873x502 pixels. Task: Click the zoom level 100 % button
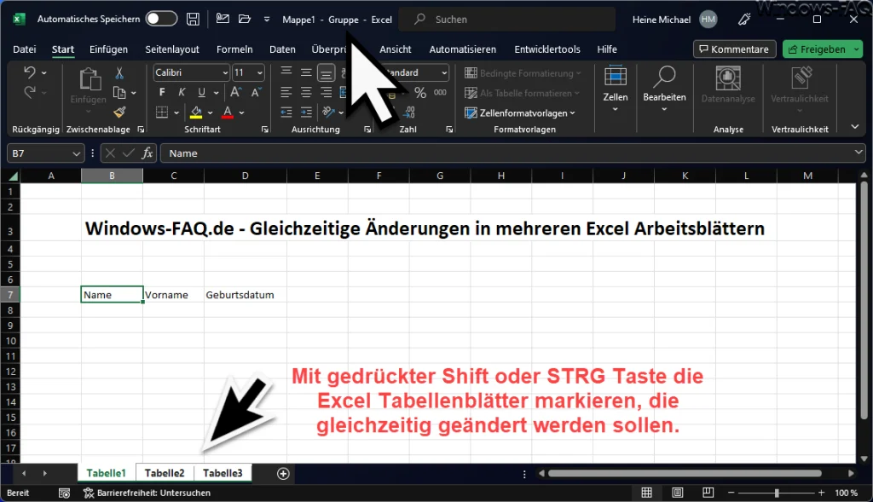point(847,493)
